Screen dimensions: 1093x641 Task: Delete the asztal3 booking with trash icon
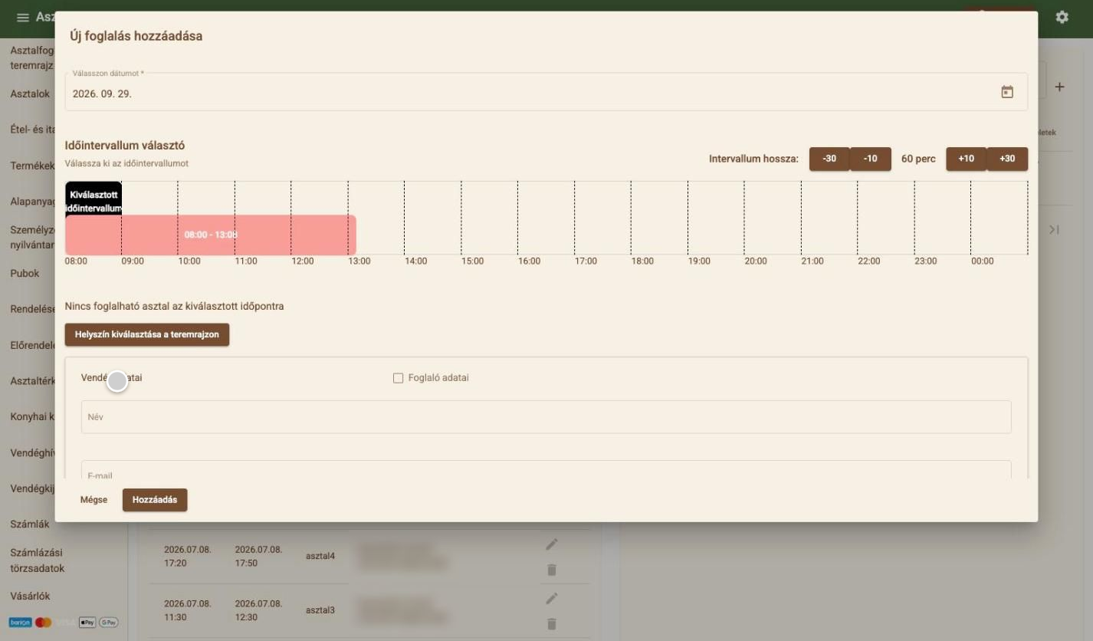552,624
